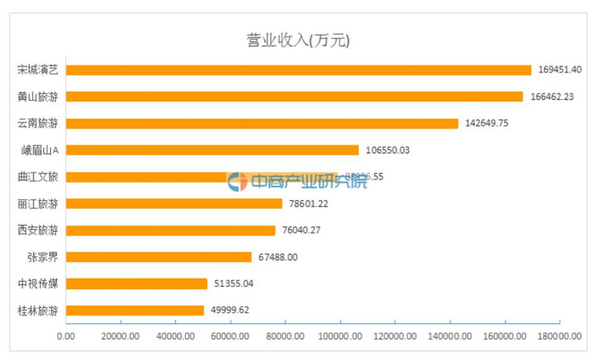Click the 西安旅游 bar

(x=170, y=230)
